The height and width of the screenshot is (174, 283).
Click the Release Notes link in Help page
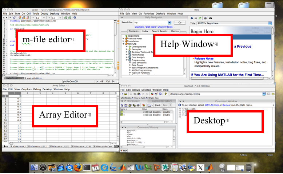click(204, 59)
